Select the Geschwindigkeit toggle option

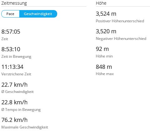coord(38,14)
